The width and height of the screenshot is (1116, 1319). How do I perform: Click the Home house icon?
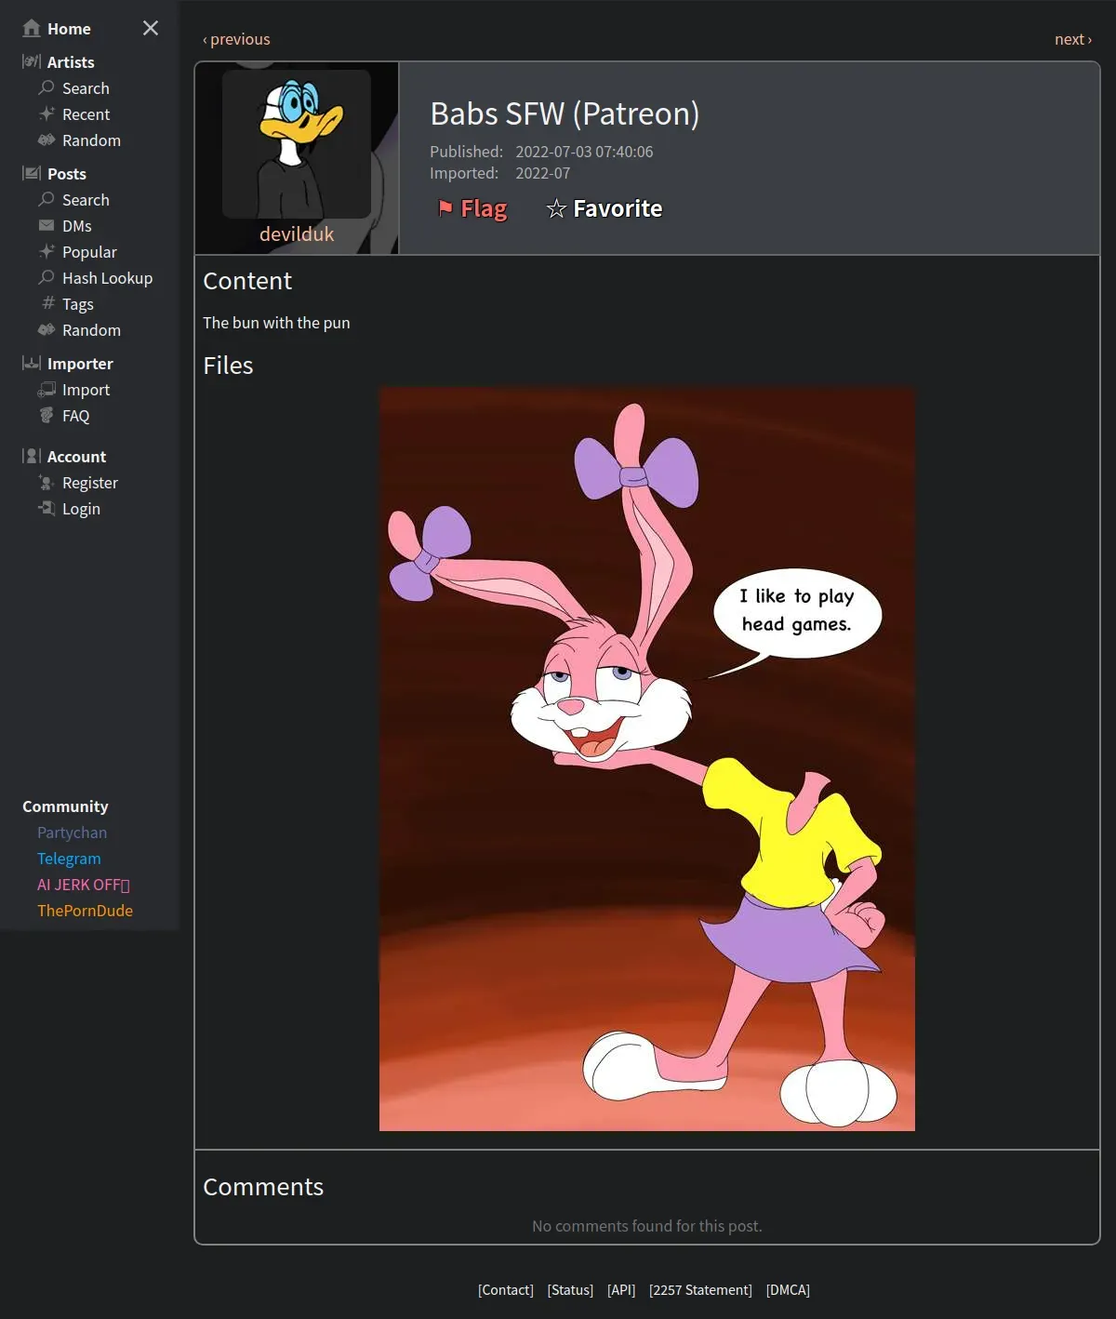click(x=32, y=28)
